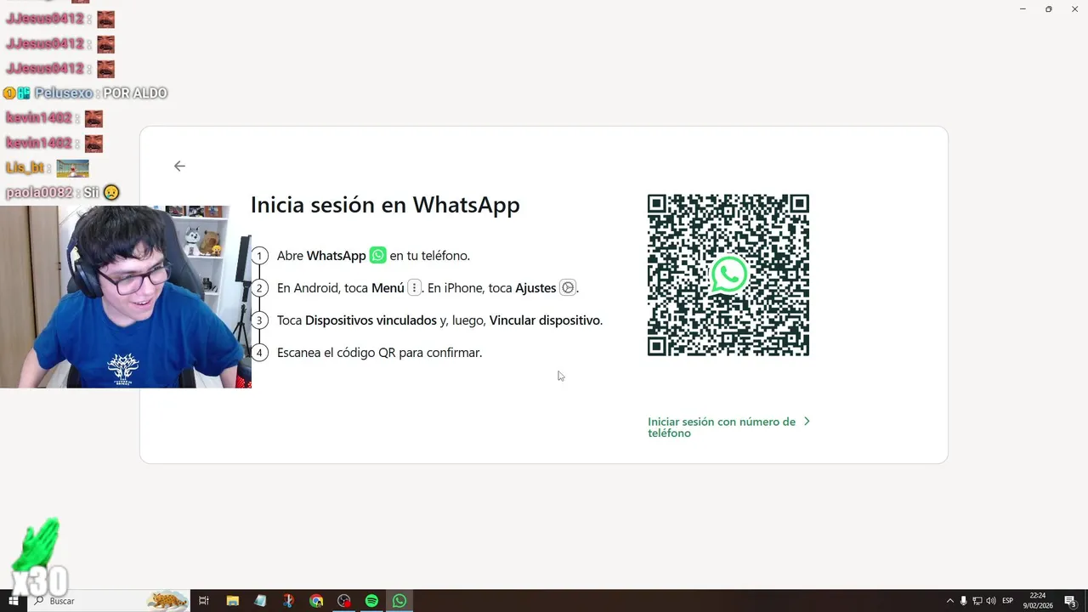The image size is (1088, 612).
Task: Click the 'paola0082' username in chat overlay
Action: [39, 193]
